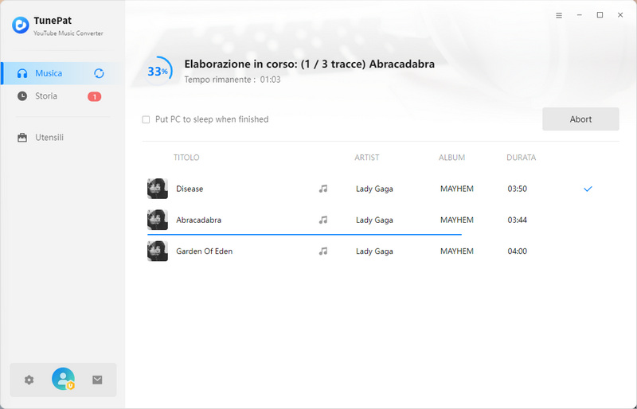Screen dimensions: 637x409
Task: Click the ARTIST column header
Action: [367, 158]
